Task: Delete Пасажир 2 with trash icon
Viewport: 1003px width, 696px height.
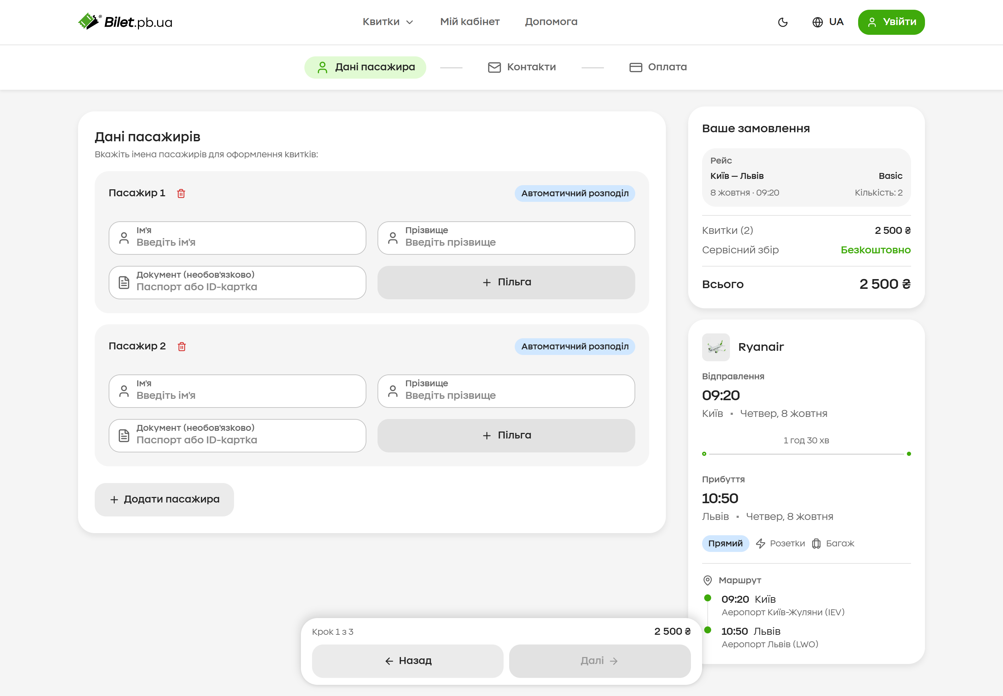Action: (x=181, y=346)
